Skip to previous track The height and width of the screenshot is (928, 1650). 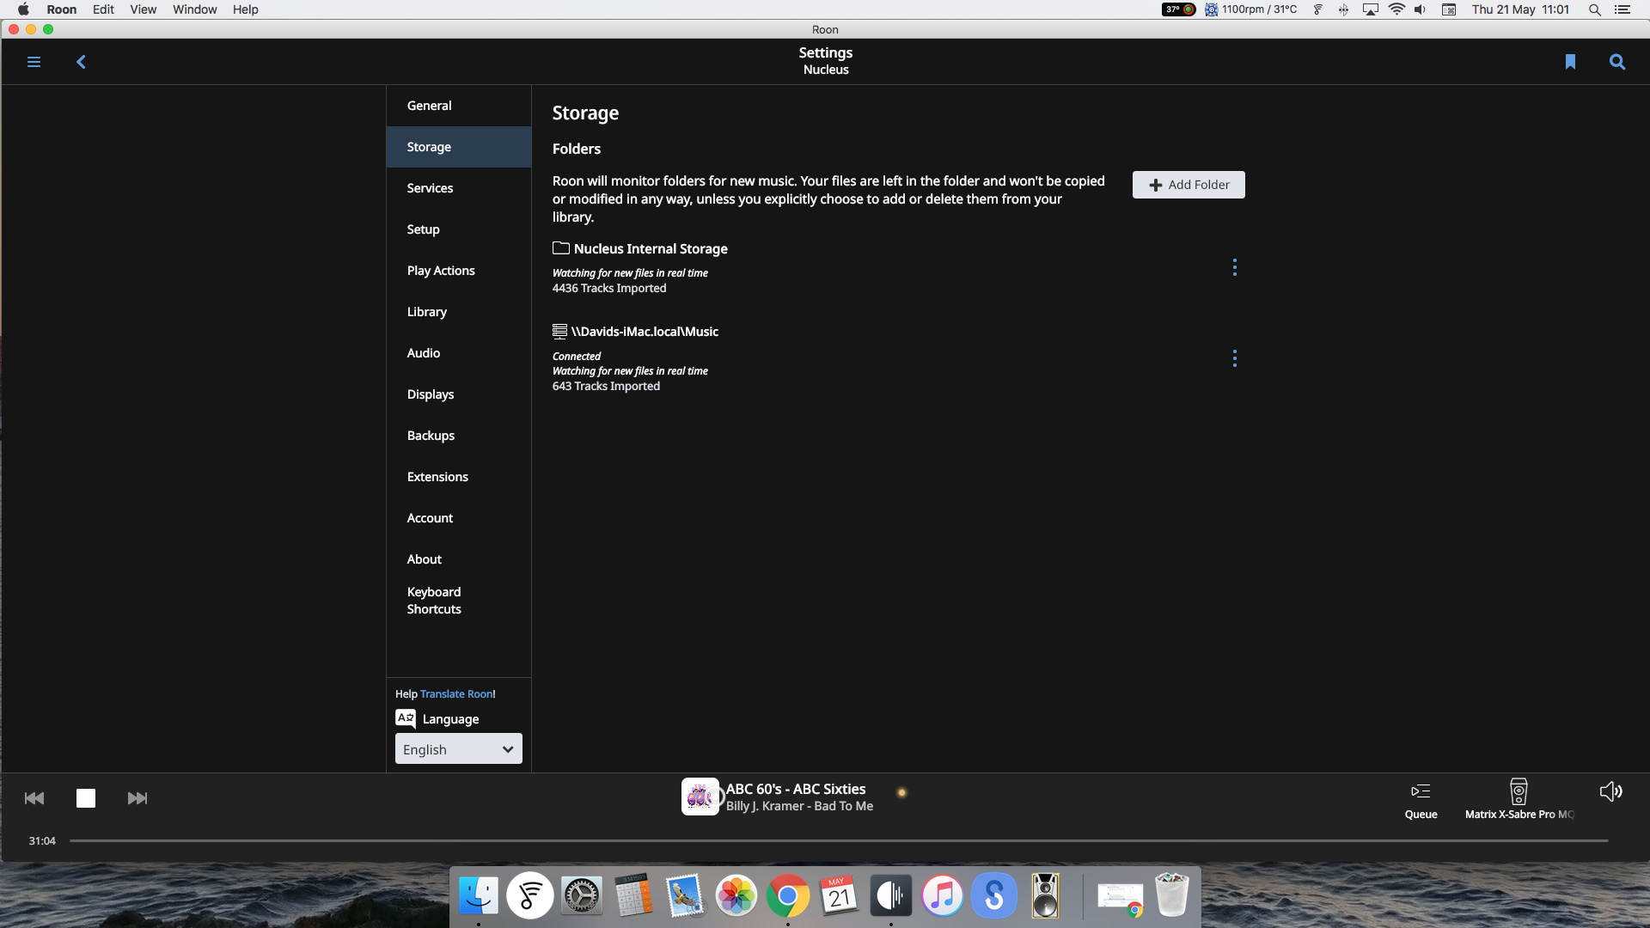coord(34,798)
